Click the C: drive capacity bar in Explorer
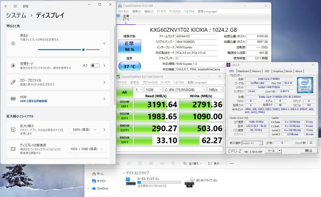321x197 pixels. point(159,182)
